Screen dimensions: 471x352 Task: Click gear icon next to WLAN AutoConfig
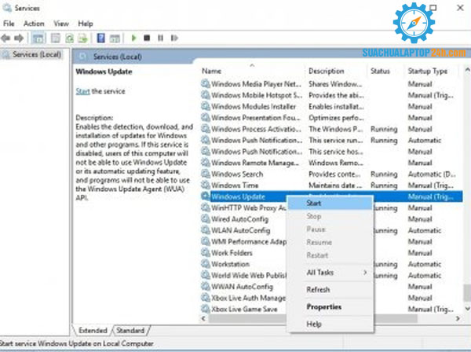pos(206,230)
